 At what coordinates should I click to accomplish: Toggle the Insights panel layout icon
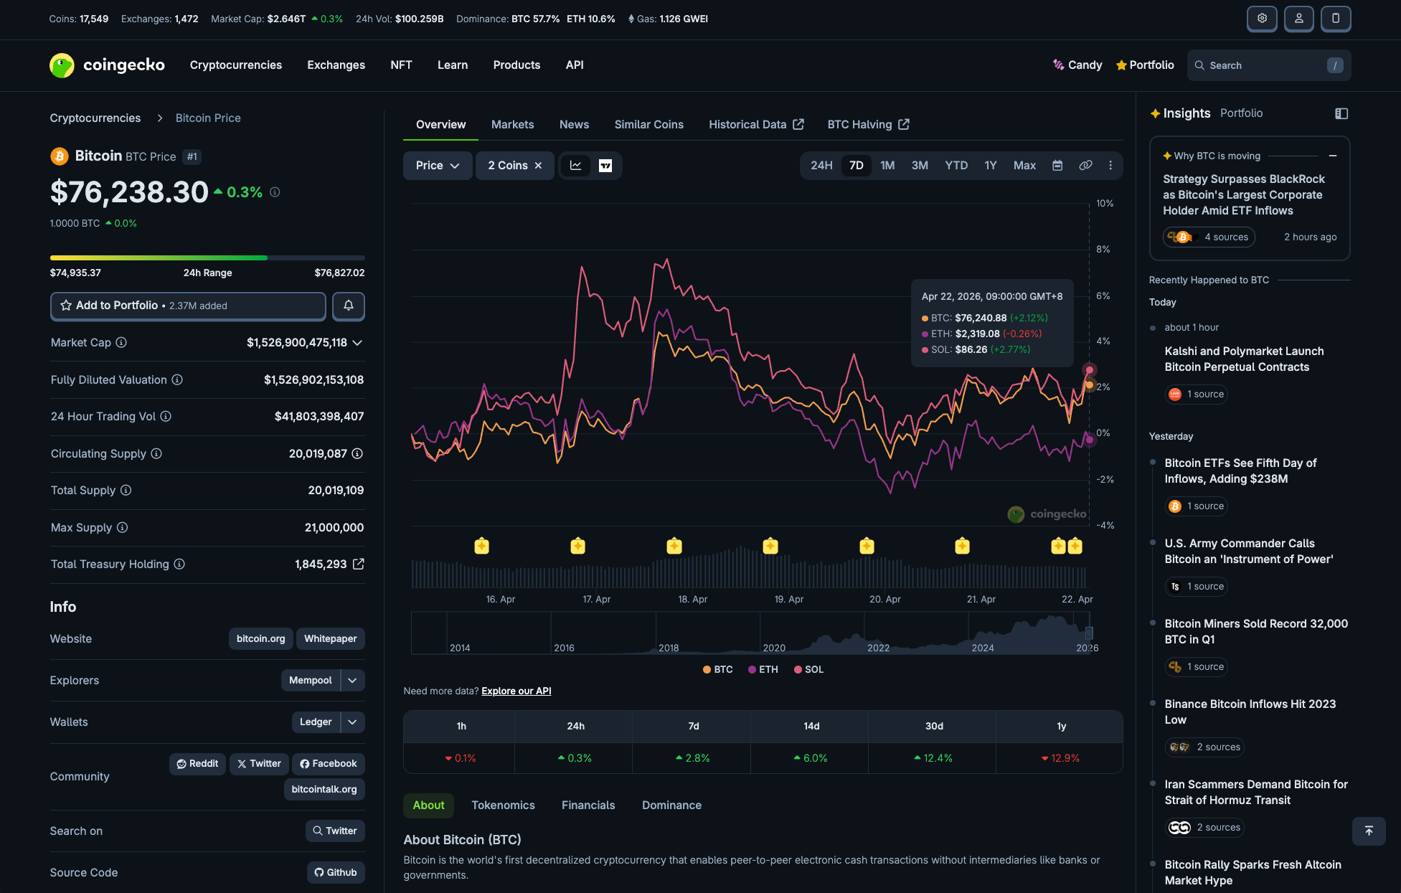(x=1341, y=113)
